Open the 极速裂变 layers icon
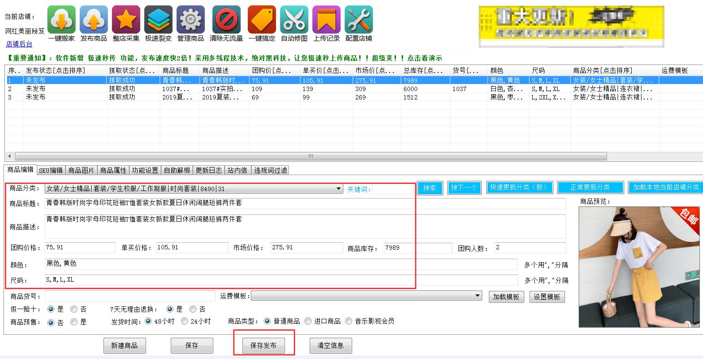This screenshot has width=703, height=359. coord(158,19)
